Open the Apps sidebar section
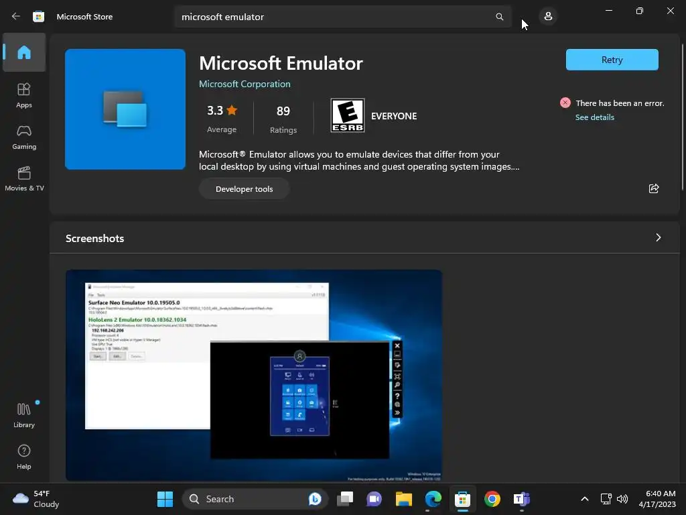 click(24, 95)
